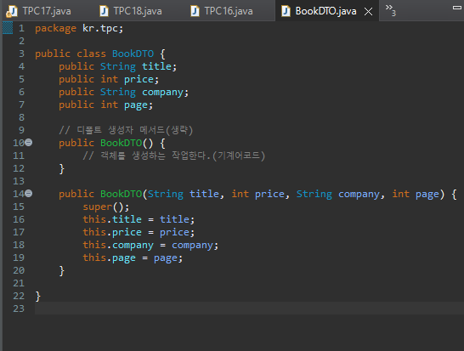The width and height of the screenshot is (464, 351).
Task: Click the TPC17.java file icon
Action: pos(12,12)
